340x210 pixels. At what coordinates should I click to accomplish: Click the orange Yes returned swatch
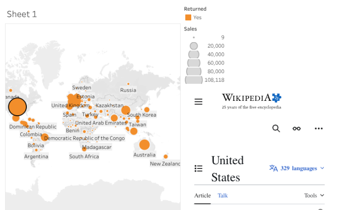click(x=188, y=18)
